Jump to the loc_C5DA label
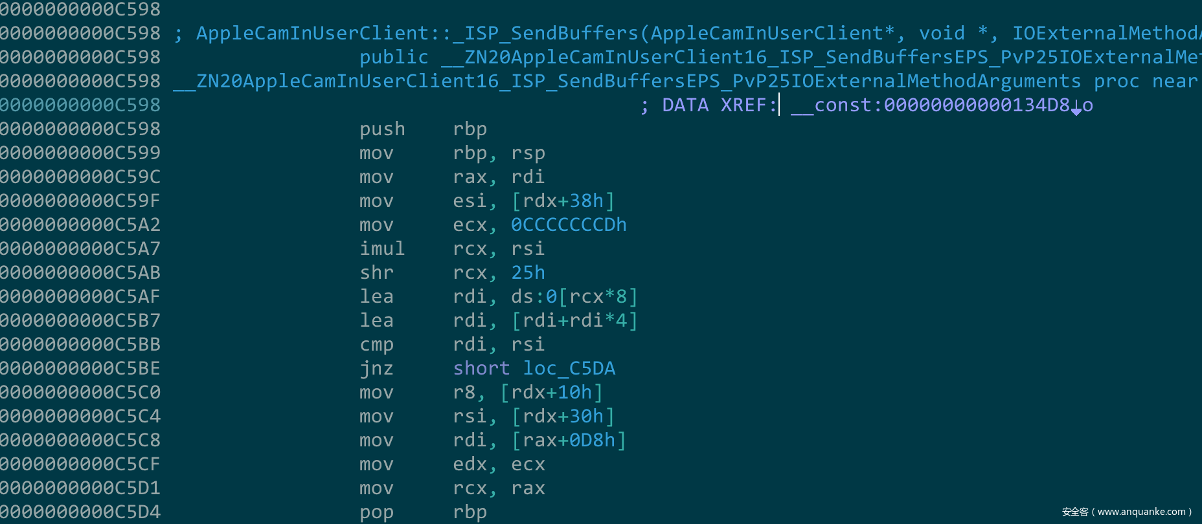1202x524 pixels. (569, 369)
